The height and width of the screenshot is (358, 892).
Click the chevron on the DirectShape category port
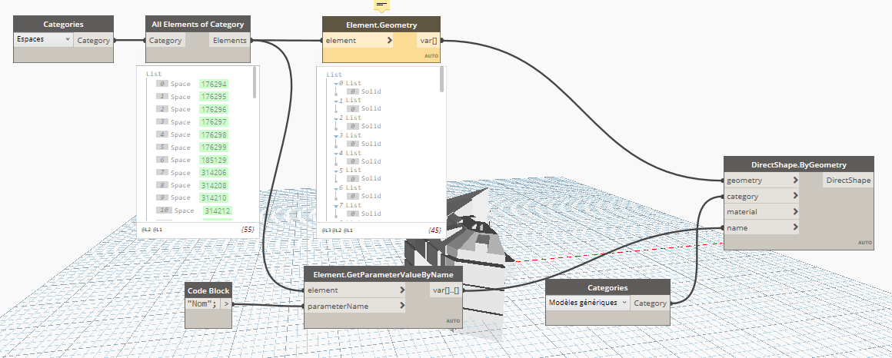795,197
